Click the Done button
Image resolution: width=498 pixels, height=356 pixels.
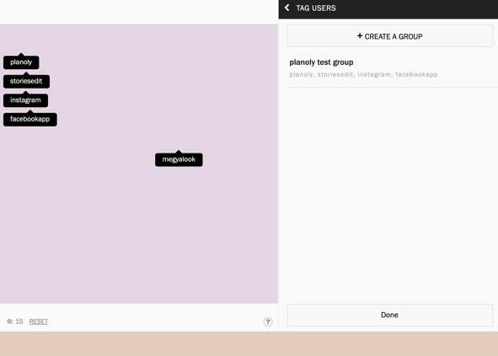(x=389, y=315)
